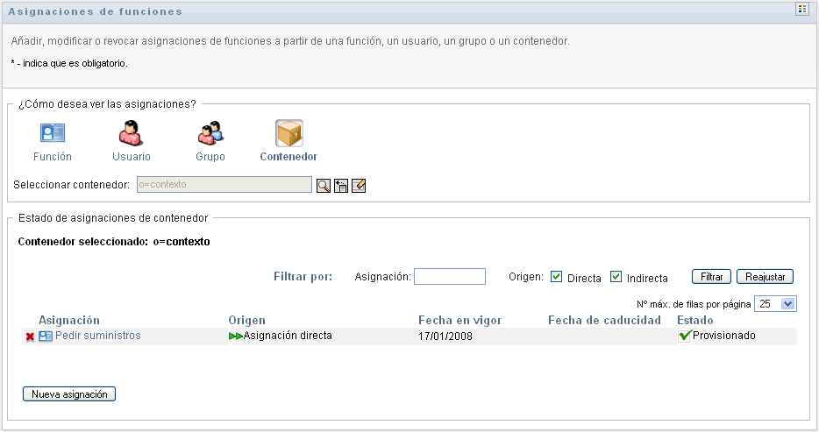Click the Nueva asignación button
The width and height of the screenshot is (819, 432).
(x=69, y=394)
